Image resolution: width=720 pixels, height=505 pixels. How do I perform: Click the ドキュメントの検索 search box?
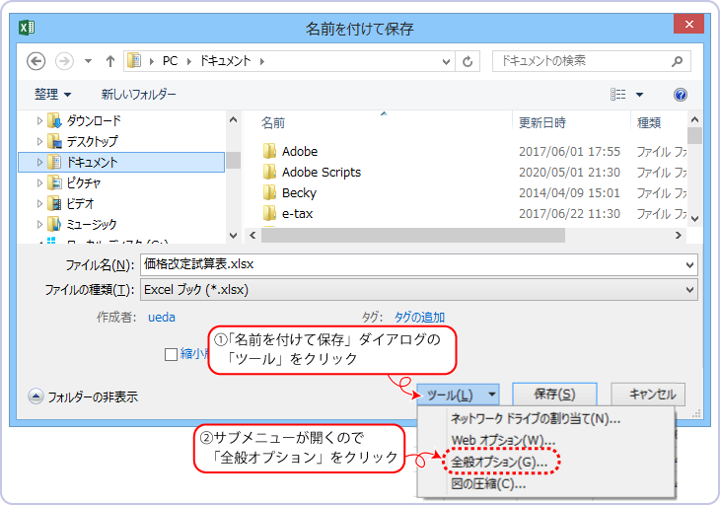pyautogui.click(x=592, y=61)
